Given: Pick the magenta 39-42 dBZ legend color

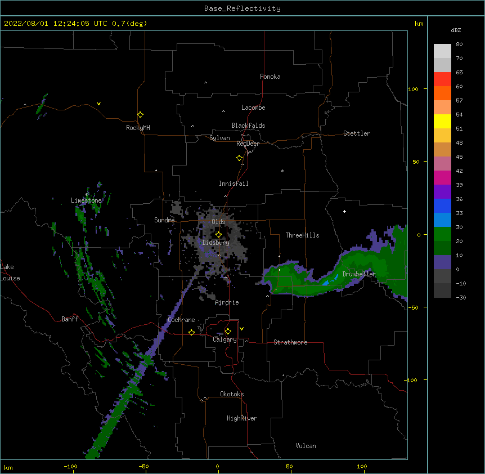Looking at the screenshot, I should point(442,177).
